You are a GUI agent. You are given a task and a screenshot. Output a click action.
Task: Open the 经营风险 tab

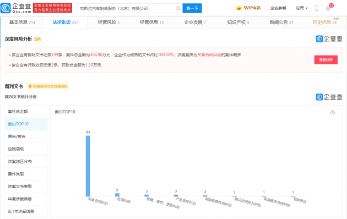(x=109, y=23)
